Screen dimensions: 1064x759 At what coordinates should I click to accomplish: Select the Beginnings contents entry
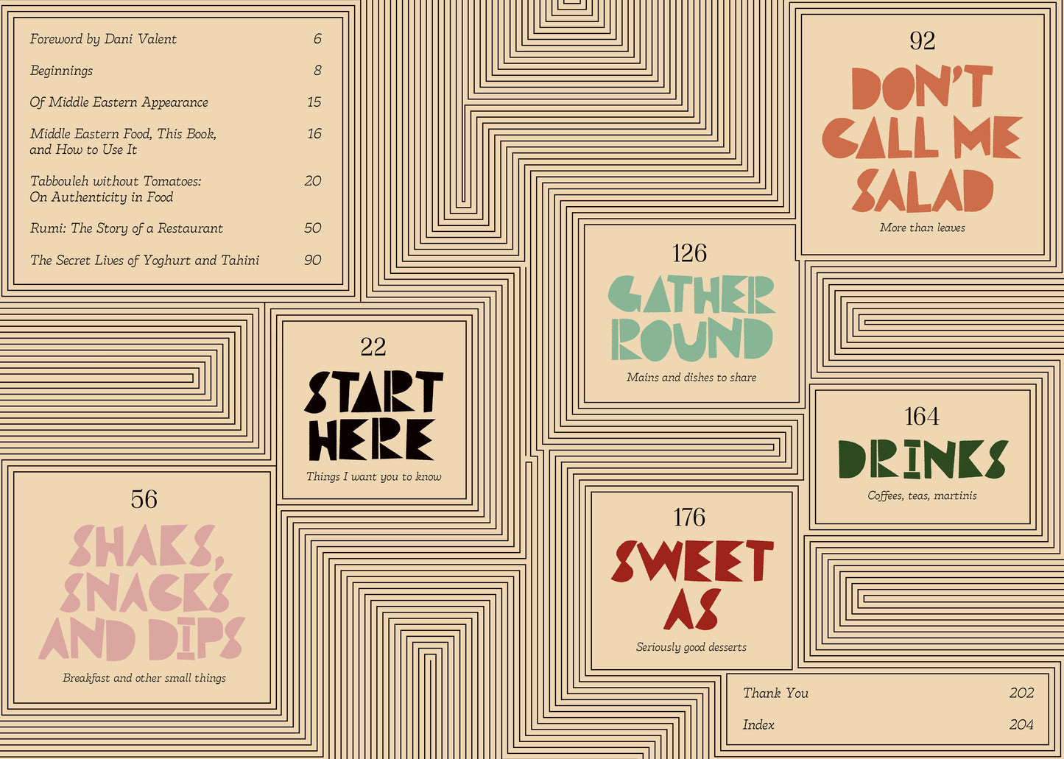[x=175, y=71]
